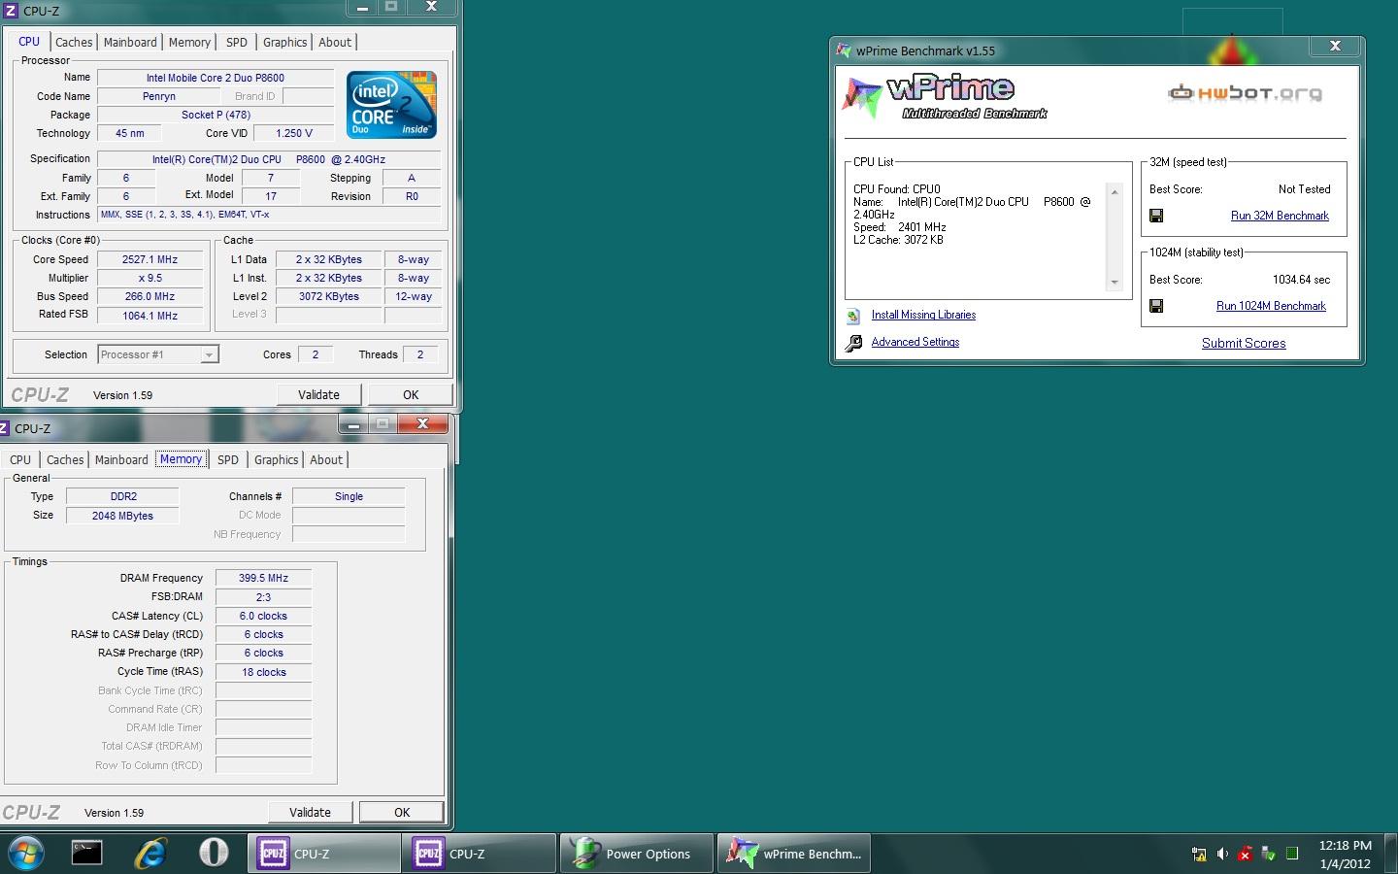The image size is (1398, 874).
Task: Click the Multiplier value x 9.5
Action: (x=150, y=278)
